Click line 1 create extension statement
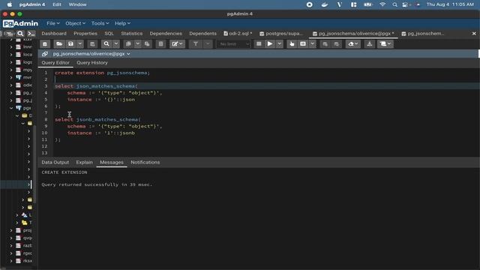The width and height of the screenshot is (480, 270). coord(102,73)
